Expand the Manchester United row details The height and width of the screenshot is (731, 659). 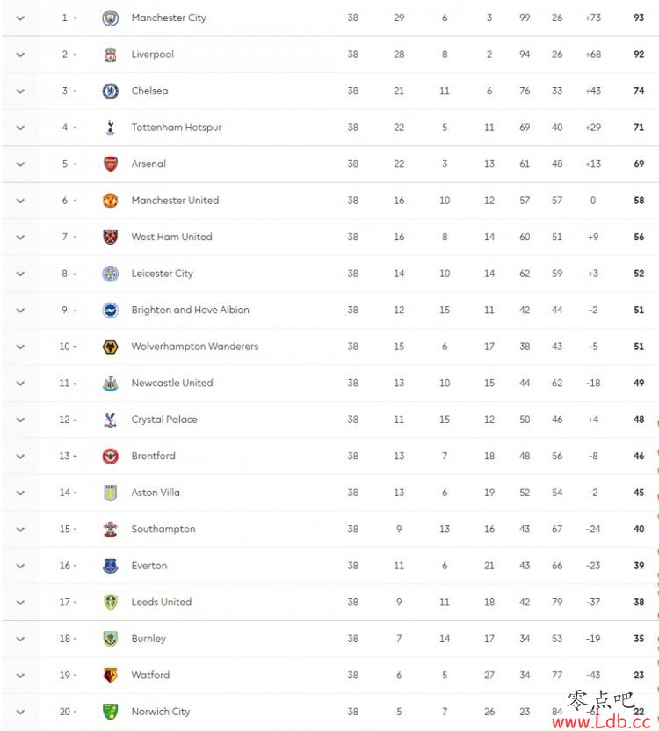pos(20,201)
